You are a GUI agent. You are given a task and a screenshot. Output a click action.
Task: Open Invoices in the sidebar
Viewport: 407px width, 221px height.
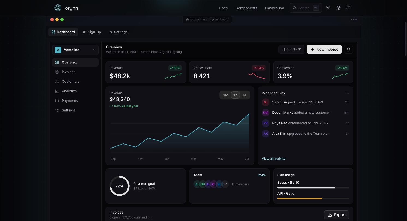tap(75, 72)
